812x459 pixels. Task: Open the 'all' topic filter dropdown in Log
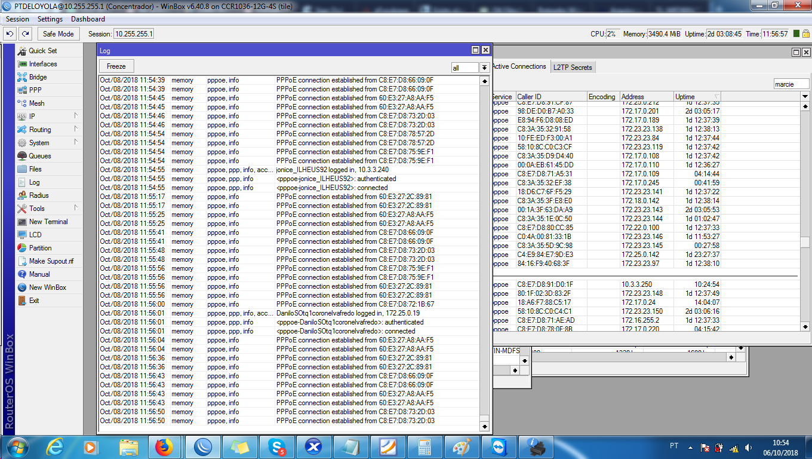[485, 68]
